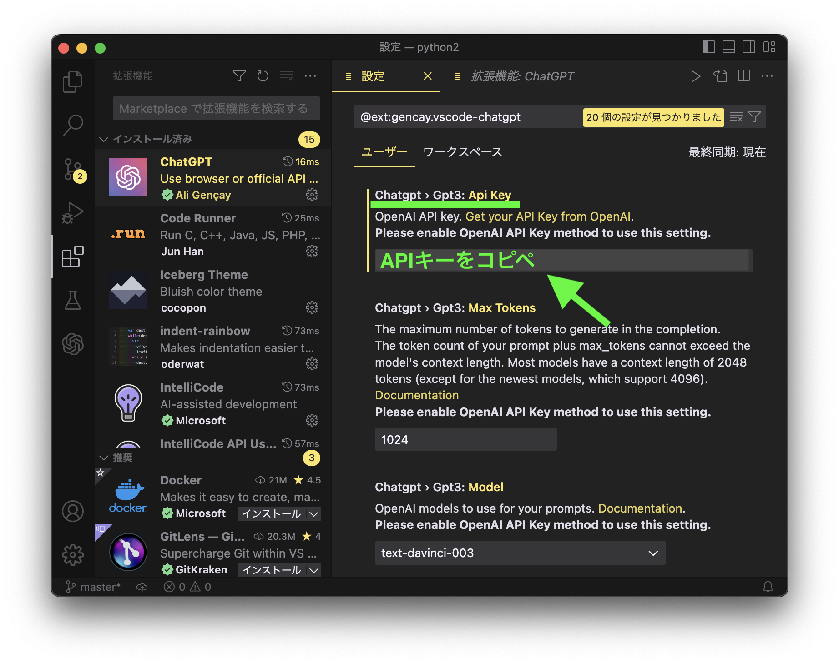The width and height of the screenshot is (839, 664).
Task: Open GitLens install options dropdown arrow
Action: (314, 570)
